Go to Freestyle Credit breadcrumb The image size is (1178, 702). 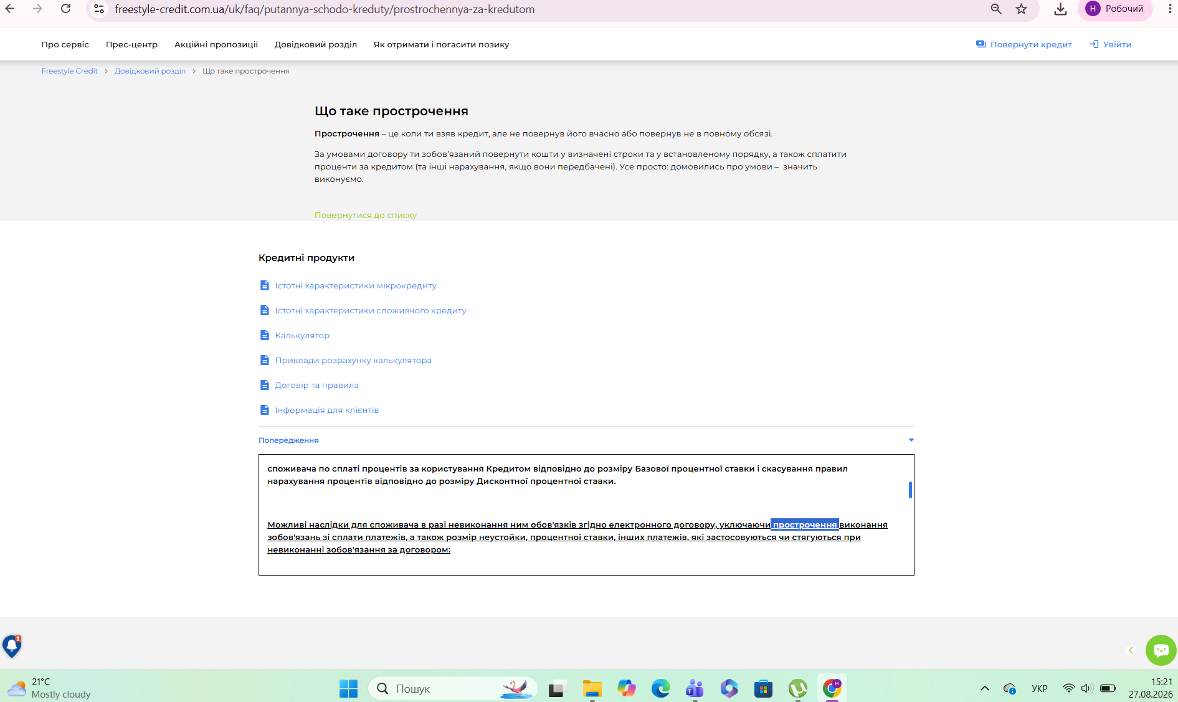pos(70,71)
